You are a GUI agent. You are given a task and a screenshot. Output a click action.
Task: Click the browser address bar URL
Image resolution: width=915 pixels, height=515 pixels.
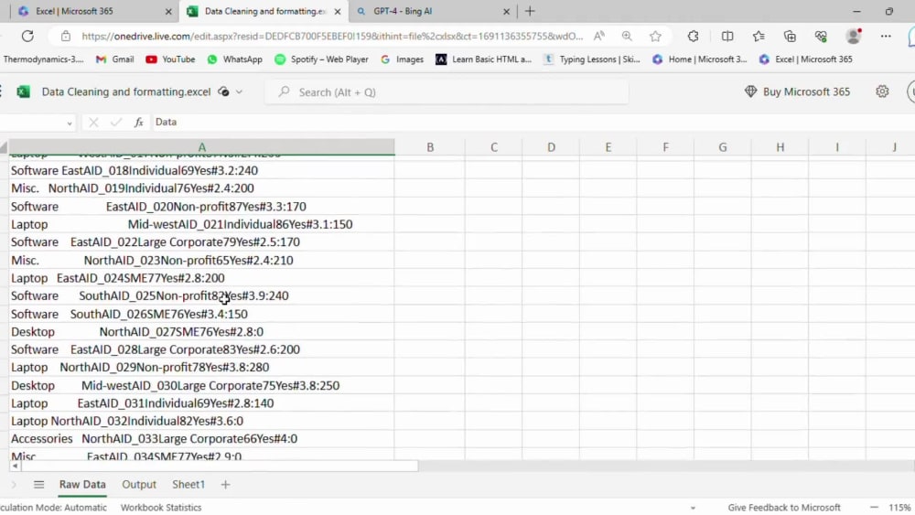332,37
